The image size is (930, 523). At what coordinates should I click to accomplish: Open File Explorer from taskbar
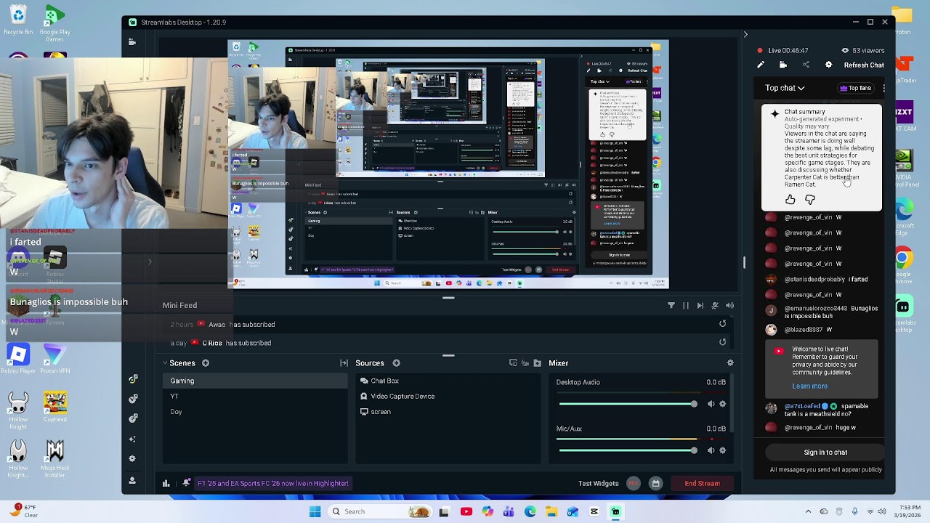click(x=551, y=511)
